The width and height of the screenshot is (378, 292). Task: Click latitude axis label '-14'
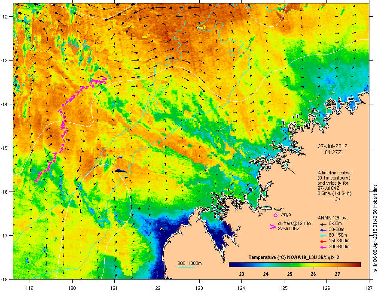[x=5, y=104]
